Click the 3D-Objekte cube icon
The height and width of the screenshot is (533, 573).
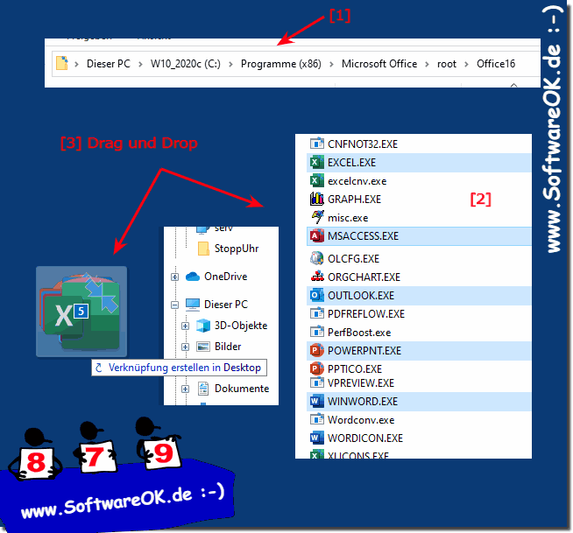[x=203, y=326]
